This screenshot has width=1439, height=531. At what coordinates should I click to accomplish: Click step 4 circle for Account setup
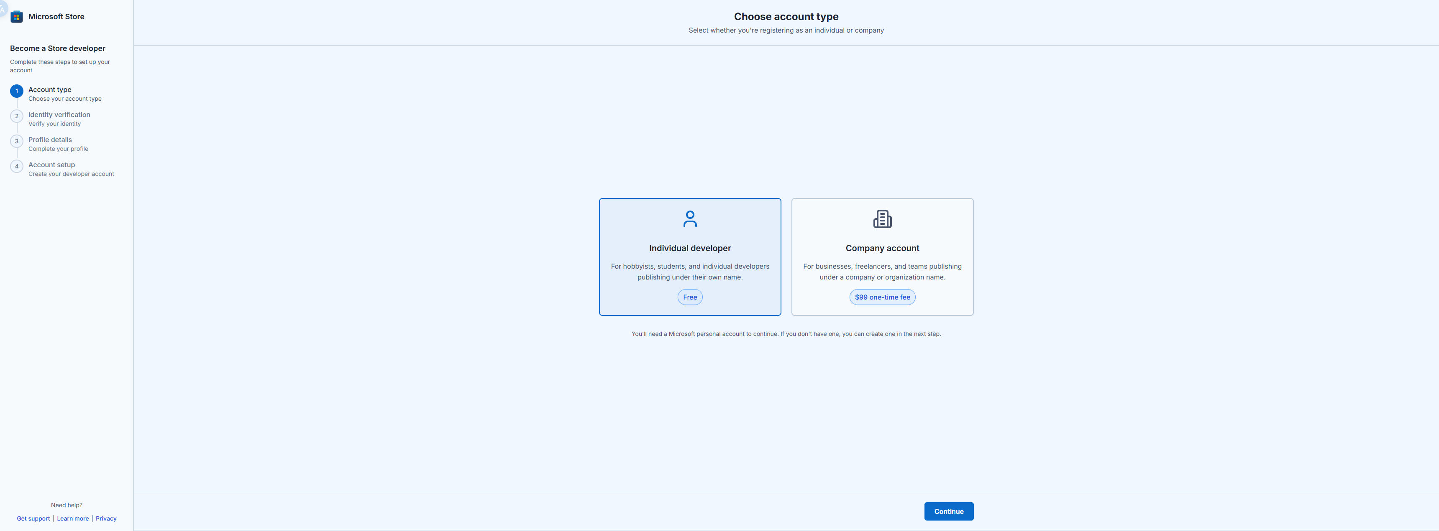click(17, 166)
